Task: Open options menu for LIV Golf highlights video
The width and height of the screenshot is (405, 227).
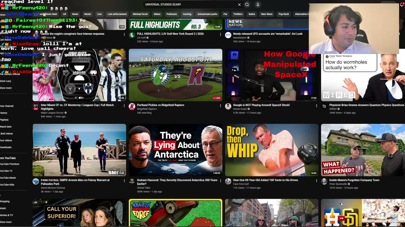Action: [x=221, y=34]
